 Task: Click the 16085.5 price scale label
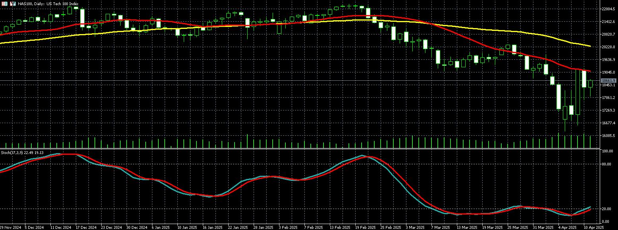(x=608, y=136)
